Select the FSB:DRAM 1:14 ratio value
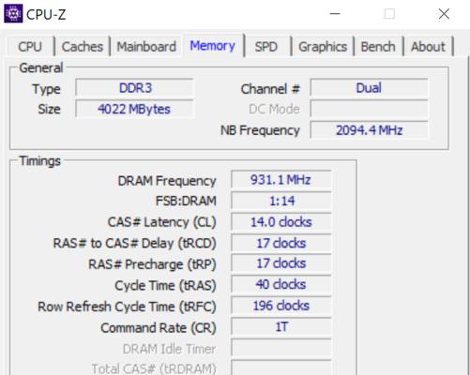Image resolution: width=470 pixels, height=375 pixels. (x=281, y=201)
